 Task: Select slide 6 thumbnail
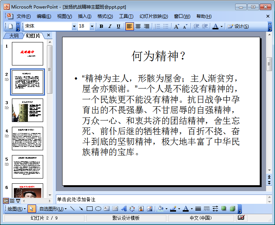[28, 191]
